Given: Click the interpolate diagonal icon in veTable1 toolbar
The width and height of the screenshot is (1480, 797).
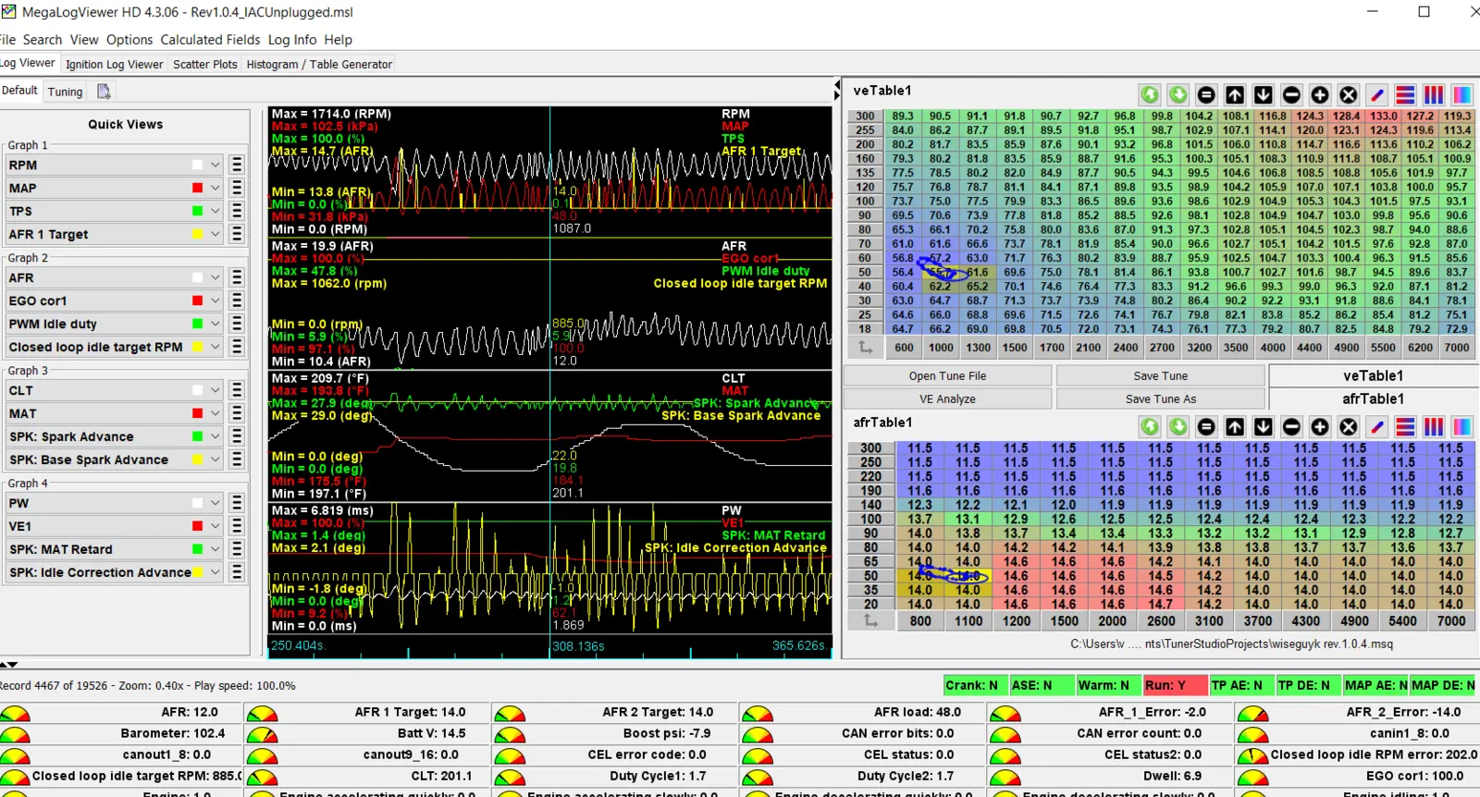Looking at the screenshot, I should coord(1377,94).
